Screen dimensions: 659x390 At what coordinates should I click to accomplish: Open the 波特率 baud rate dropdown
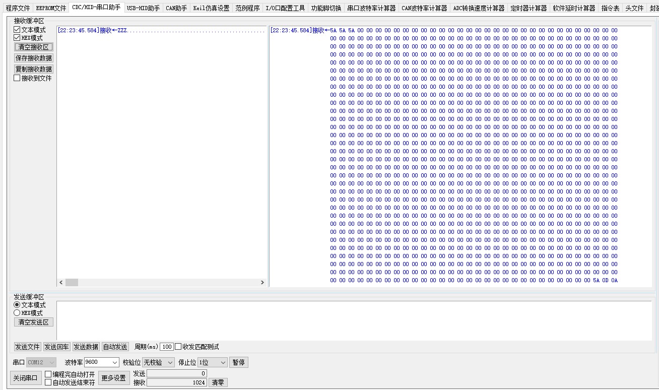click(x=102, y=362)
